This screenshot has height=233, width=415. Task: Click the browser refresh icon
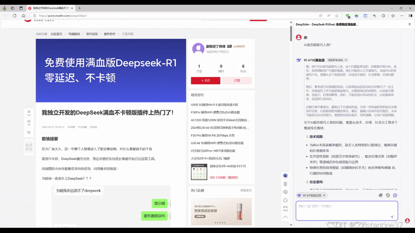point(15,16)
